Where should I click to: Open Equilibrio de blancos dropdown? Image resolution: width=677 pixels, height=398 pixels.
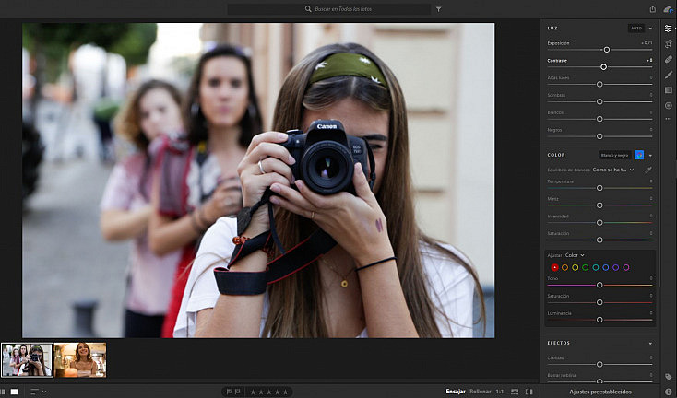[613, 170]
